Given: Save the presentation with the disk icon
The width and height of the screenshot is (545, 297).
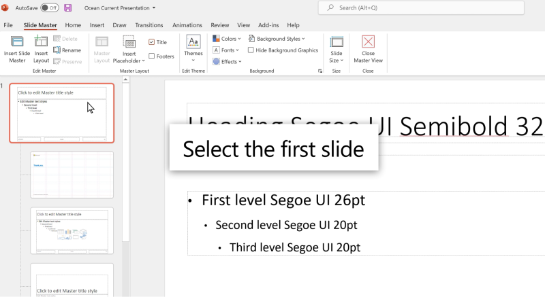Looking at the screenshot, I should click(68, 7).
